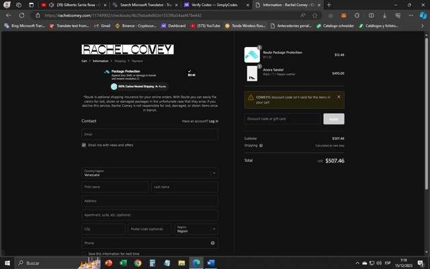430x269 pixels.
Task: Click the Discount code or gift card field
Action: click(282, 119)
